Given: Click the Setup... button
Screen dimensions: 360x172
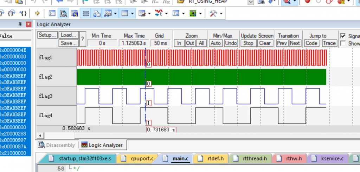Looking at the screenshot, I should point(47,35).
